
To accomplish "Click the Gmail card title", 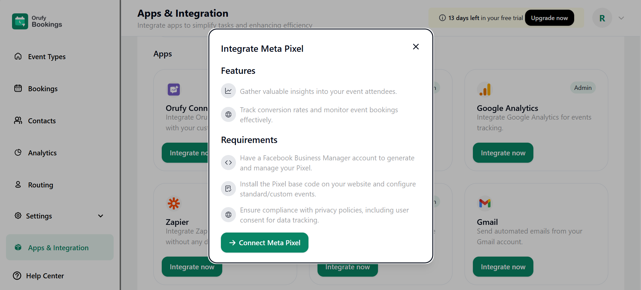I will 487,222.
